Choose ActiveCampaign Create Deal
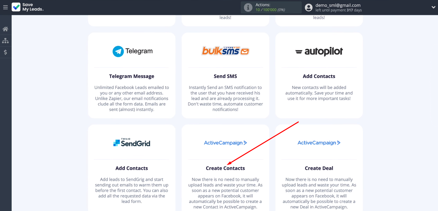Viewport: 438px width, 211px height. pos(319,168)
